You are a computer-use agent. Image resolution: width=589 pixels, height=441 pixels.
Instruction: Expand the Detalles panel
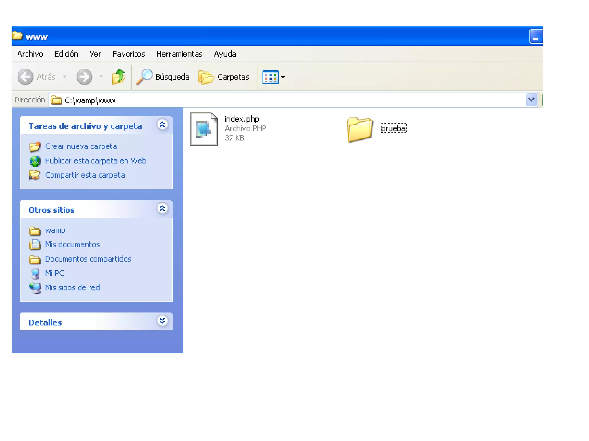click(162, 321)
